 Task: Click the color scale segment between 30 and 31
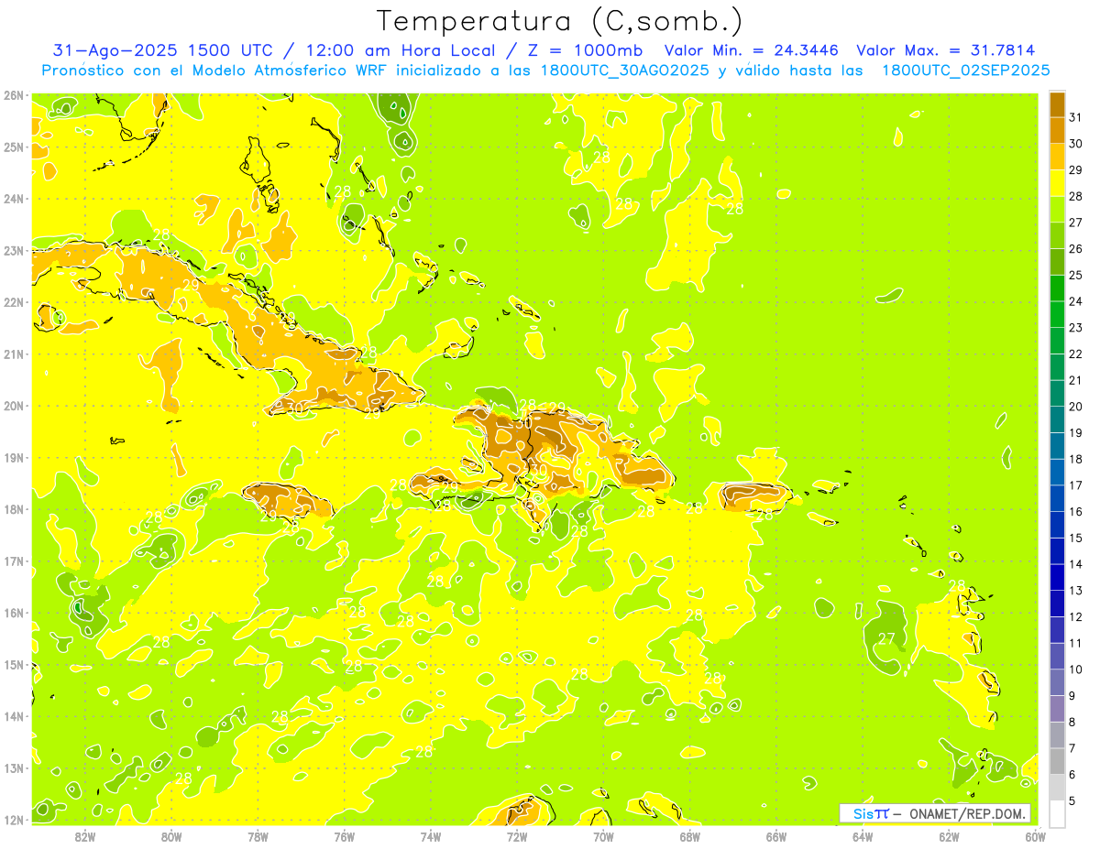tap(1057, 130)
